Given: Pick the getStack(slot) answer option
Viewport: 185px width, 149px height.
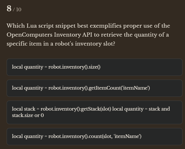Looking at the screenshot, I should (x=95, y=112).
